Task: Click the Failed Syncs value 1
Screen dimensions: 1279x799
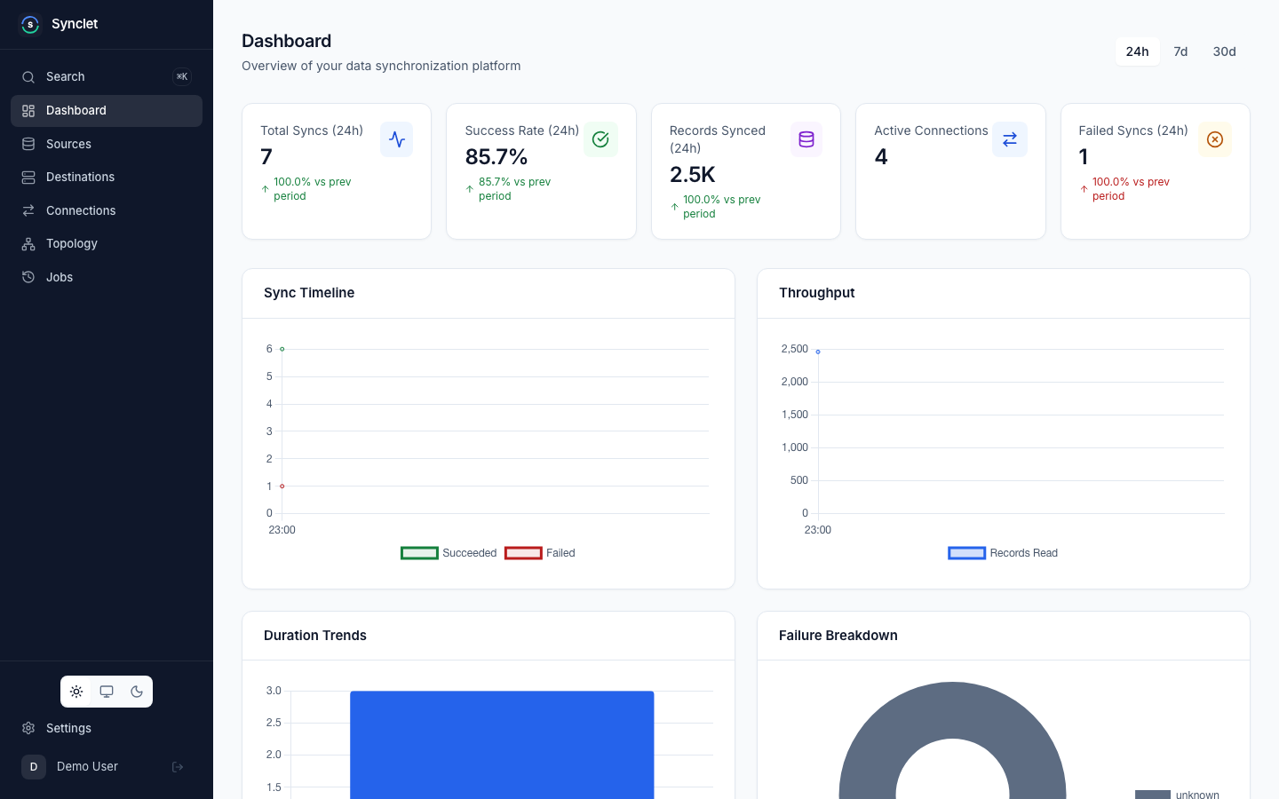Action: coord(1084,157)
